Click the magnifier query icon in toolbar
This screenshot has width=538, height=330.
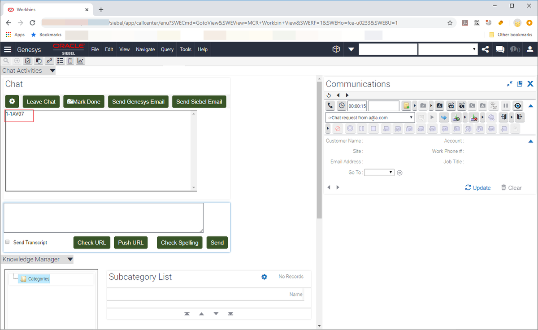point(6,61)
